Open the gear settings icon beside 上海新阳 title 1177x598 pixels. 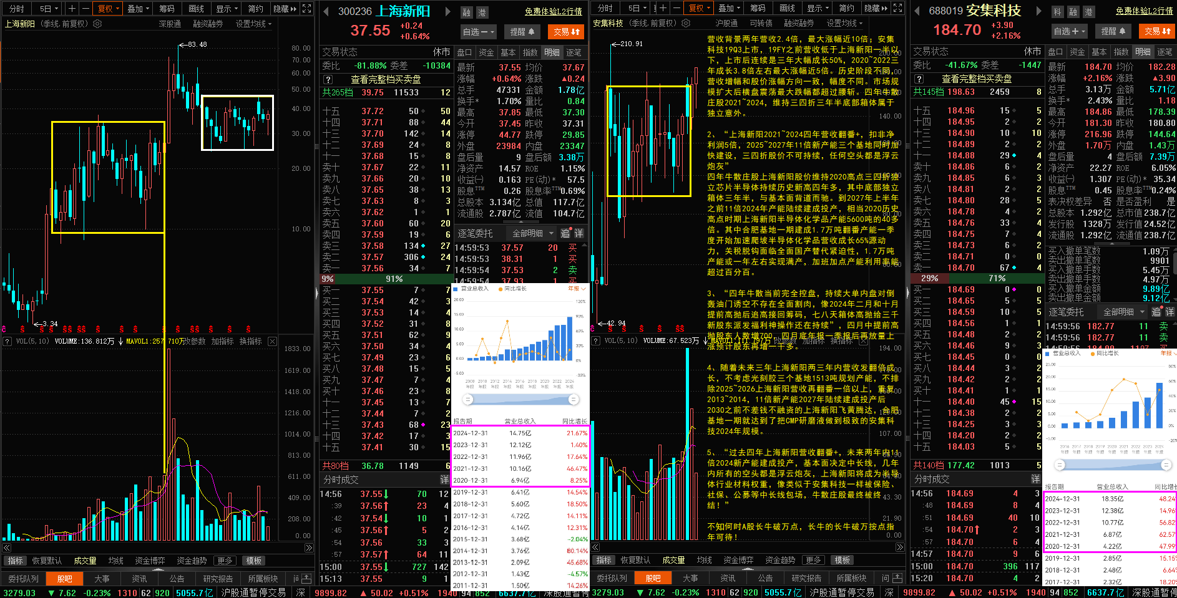(x=97, y=24)
